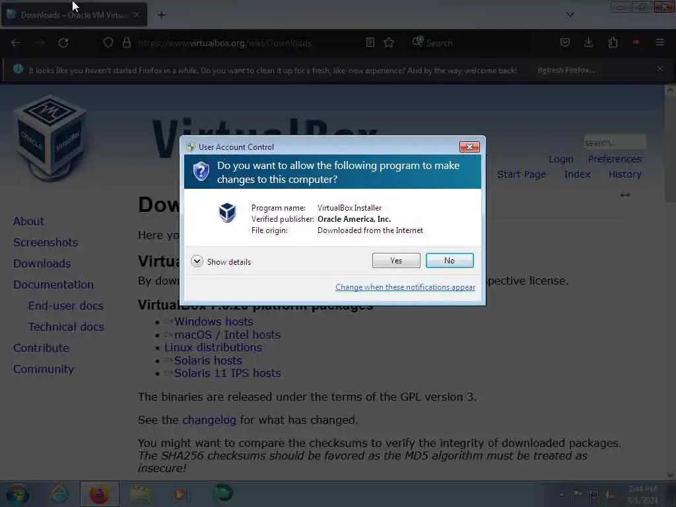This screenshot has width=676, height=507.
Task: Reload the page in Firefox
Action: tap(63, 43)
